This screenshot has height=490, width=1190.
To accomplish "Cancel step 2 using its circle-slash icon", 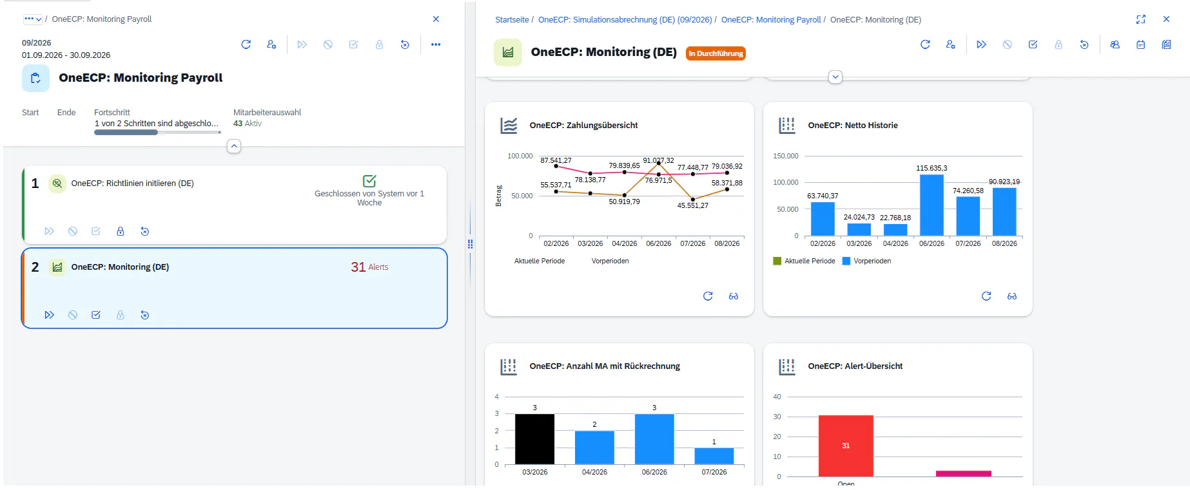I will pos(73,315).
